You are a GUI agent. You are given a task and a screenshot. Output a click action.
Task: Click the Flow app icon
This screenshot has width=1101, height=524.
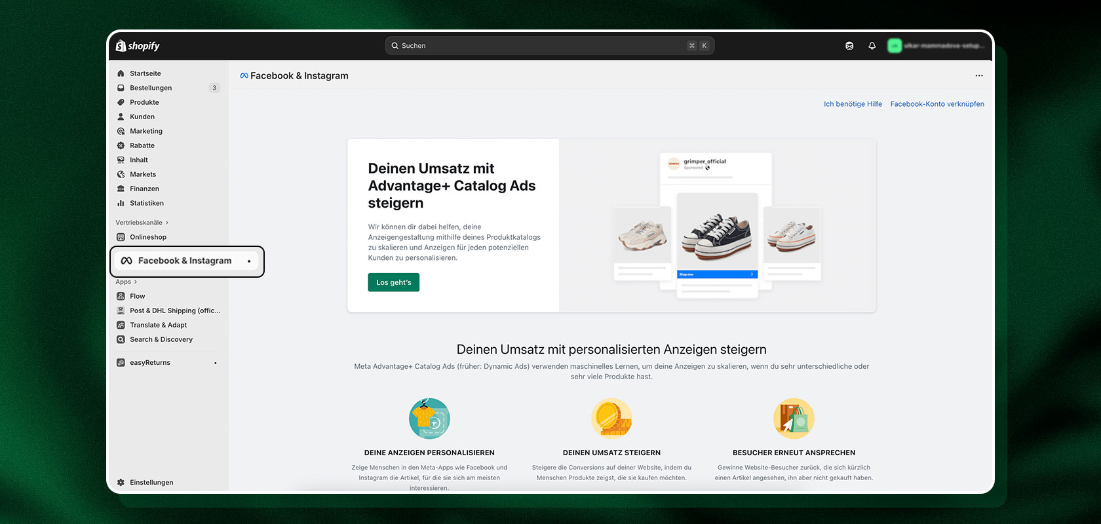pyautogui.click(x=121, y=296)
